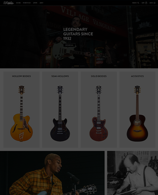
Task: Open the Artists navigation item
Action: [35, 3]
